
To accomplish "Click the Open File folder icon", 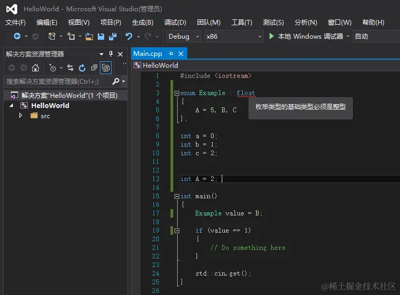I will (89, 37).
